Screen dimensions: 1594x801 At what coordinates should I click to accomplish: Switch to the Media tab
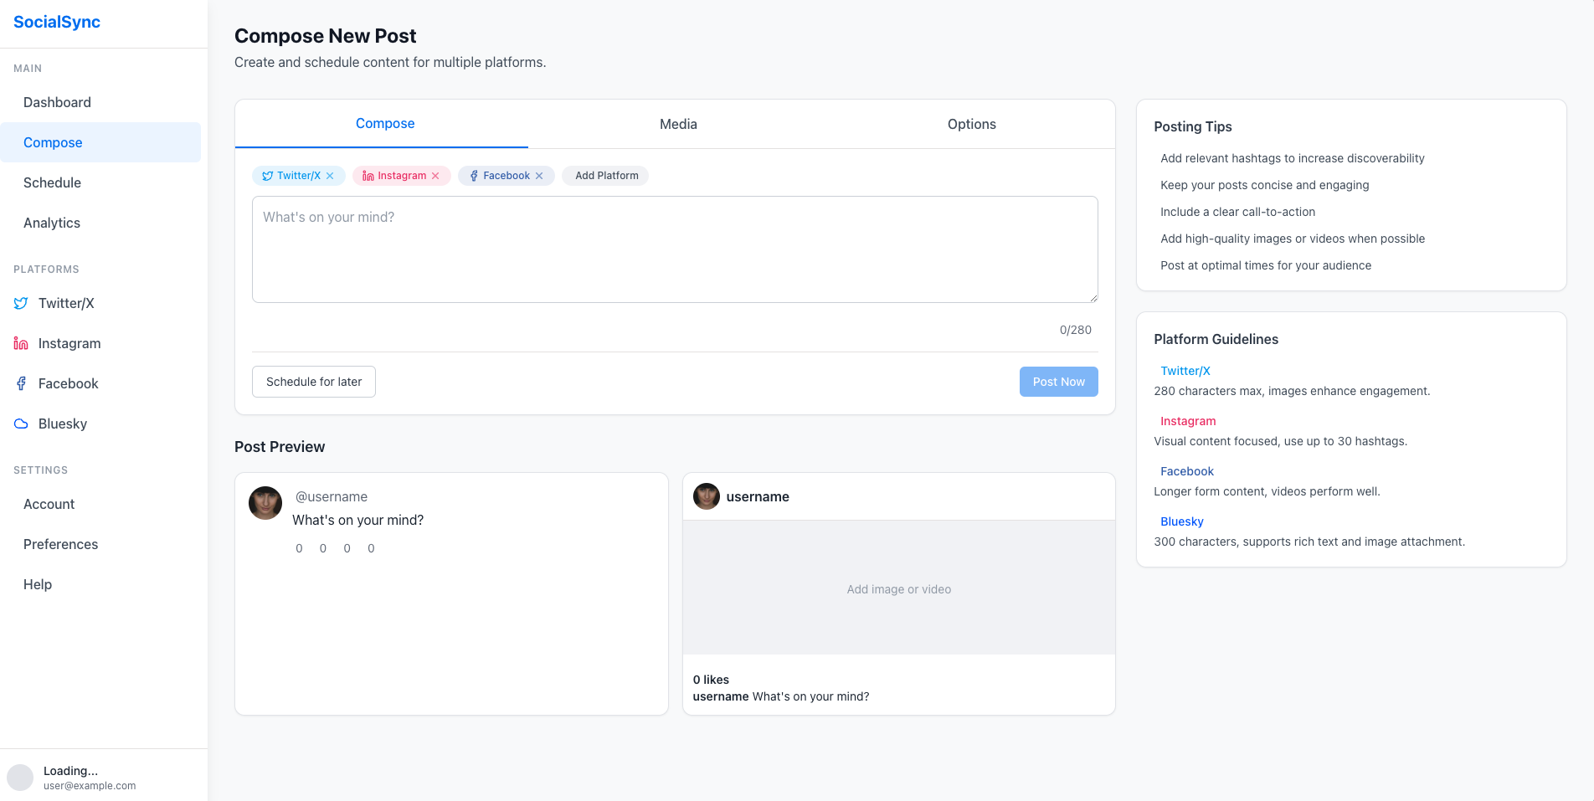click(678, 123)
